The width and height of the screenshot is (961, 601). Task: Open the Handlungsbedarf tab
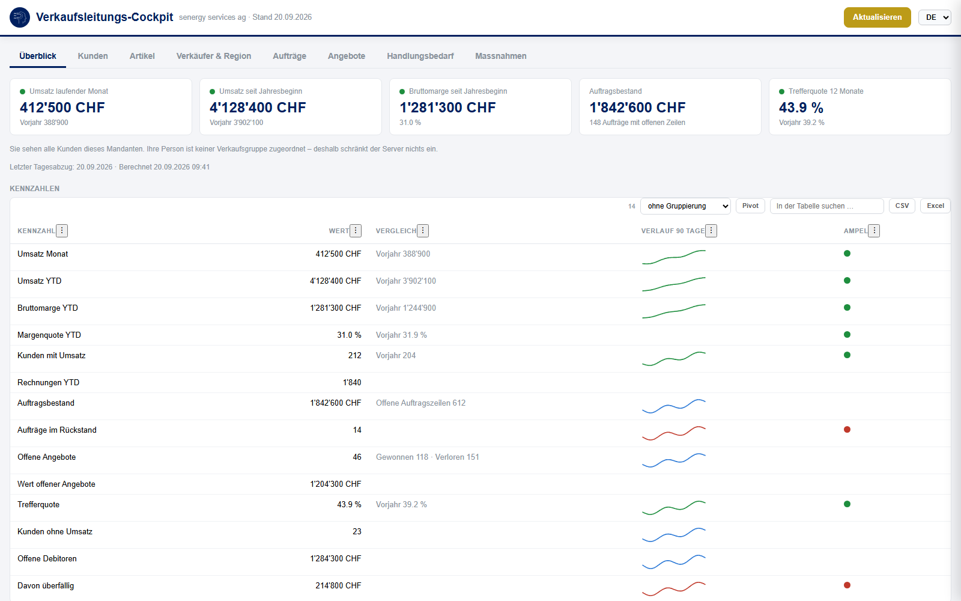[x=420, y=56]
